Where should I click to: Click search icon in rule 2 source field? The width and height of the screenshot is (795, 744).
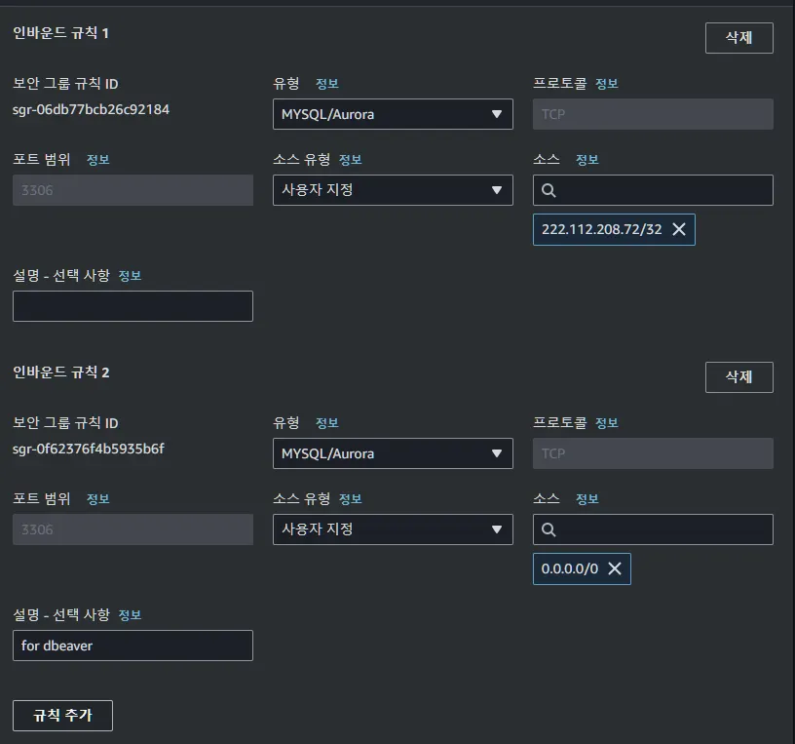pyautogui.click(x=549, y=529)
